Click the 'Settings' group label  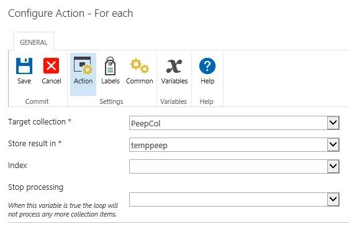click(111, 101)
